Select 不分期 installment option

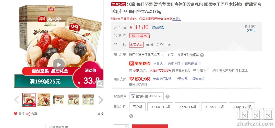[x=137, y=107]
